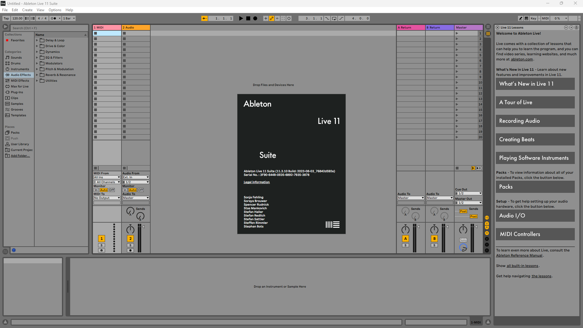Open Audio From Ext. In dropdown

tap(136, 177)
